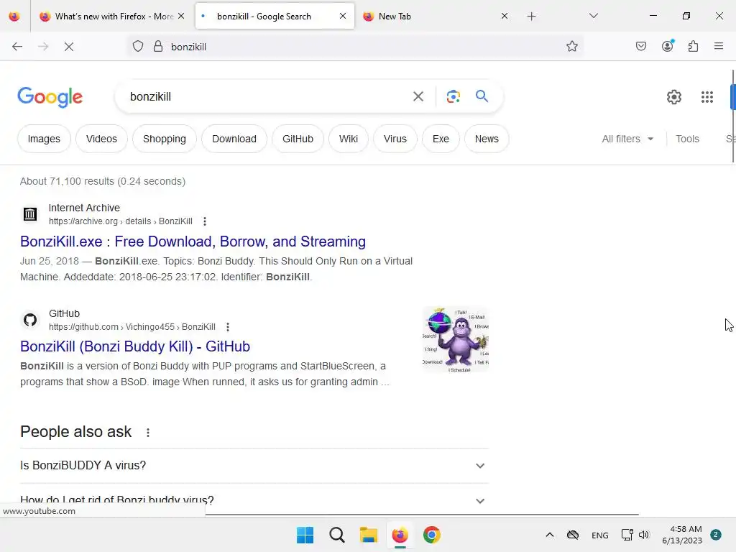Open options beside People also ask heading
Screen dimensions: 736x552
click(x=148, y=433)
